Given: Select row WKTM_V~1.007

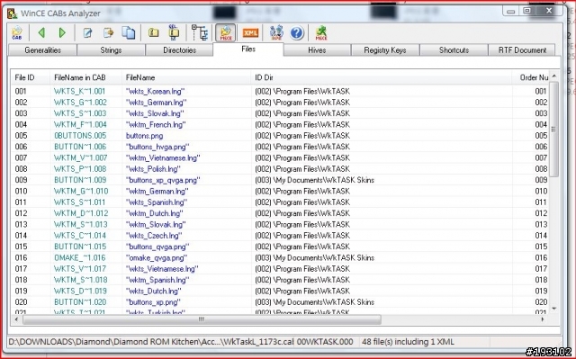Looking at the screenshot, I should pyautogui.click(x=280, y=157).
